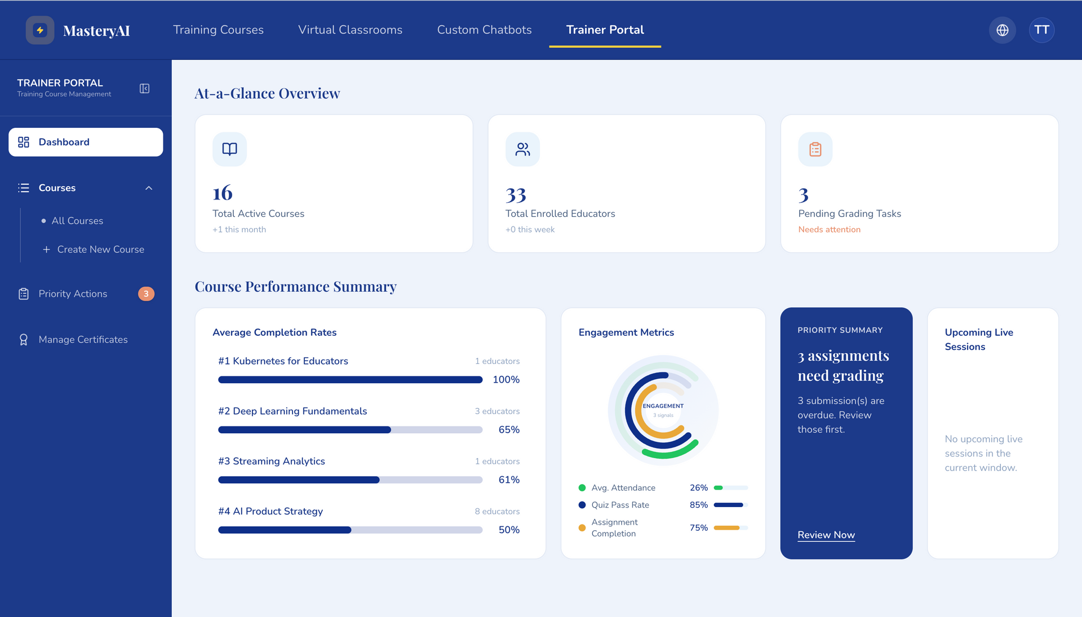
Task: Click the Manage Certificates ribbon icon
Action: pyautogui.click(x=24, y=340)
